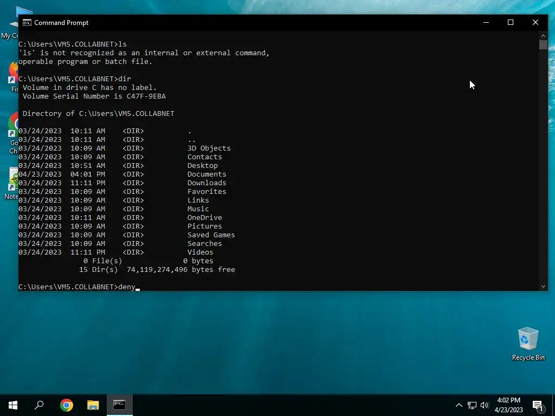
Task: Click the '74,119,274,496' free bytes value
Action: coord(157,270)
